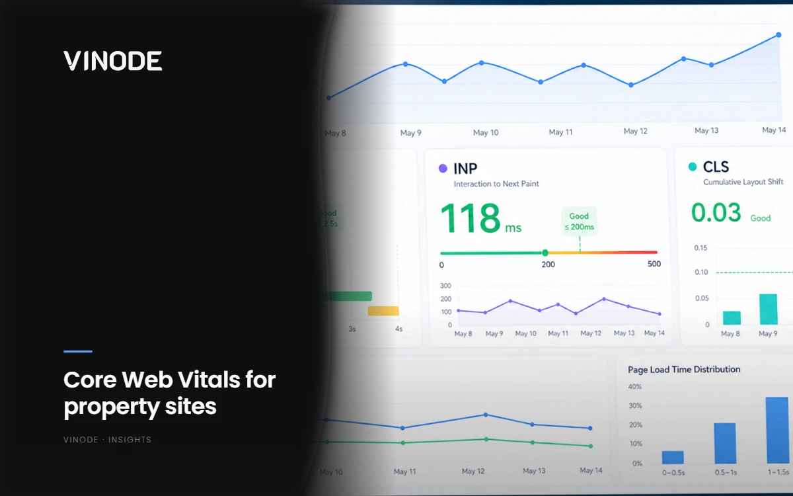The height and width of the screenshot is (496, 793).
Task: Select the 0.03 CLS value
Action: (x=716, y=212)
